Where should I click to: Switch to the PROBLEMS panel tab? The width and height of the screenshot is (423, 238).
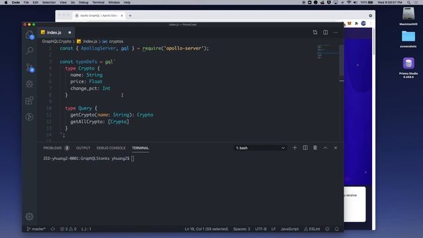pos(56,148)
